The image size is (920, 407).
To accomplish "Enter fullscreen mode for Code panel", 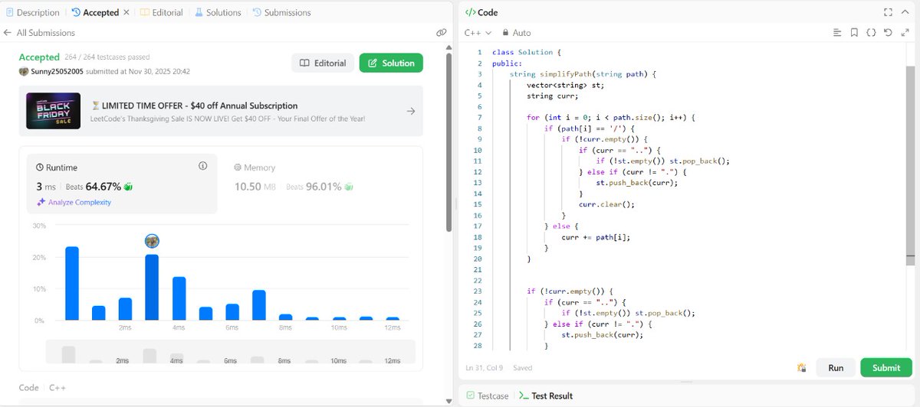I will [888, 12].
